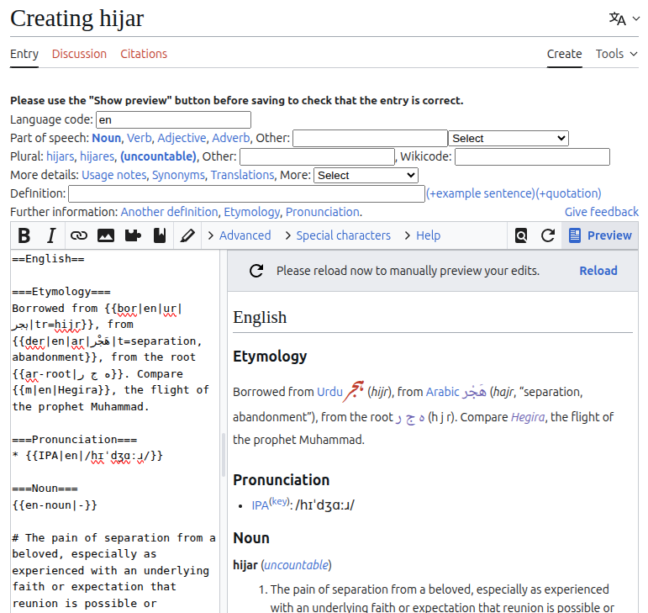Open the Give feedback link
This screenshot has width=648, height=613.
tap(602, 212)
